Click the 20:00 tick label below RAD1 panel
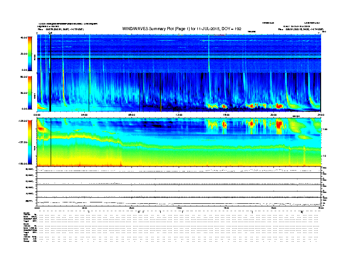Image resolution: width=346 pixels, height=267 pixels. click(x=273, y=115)
